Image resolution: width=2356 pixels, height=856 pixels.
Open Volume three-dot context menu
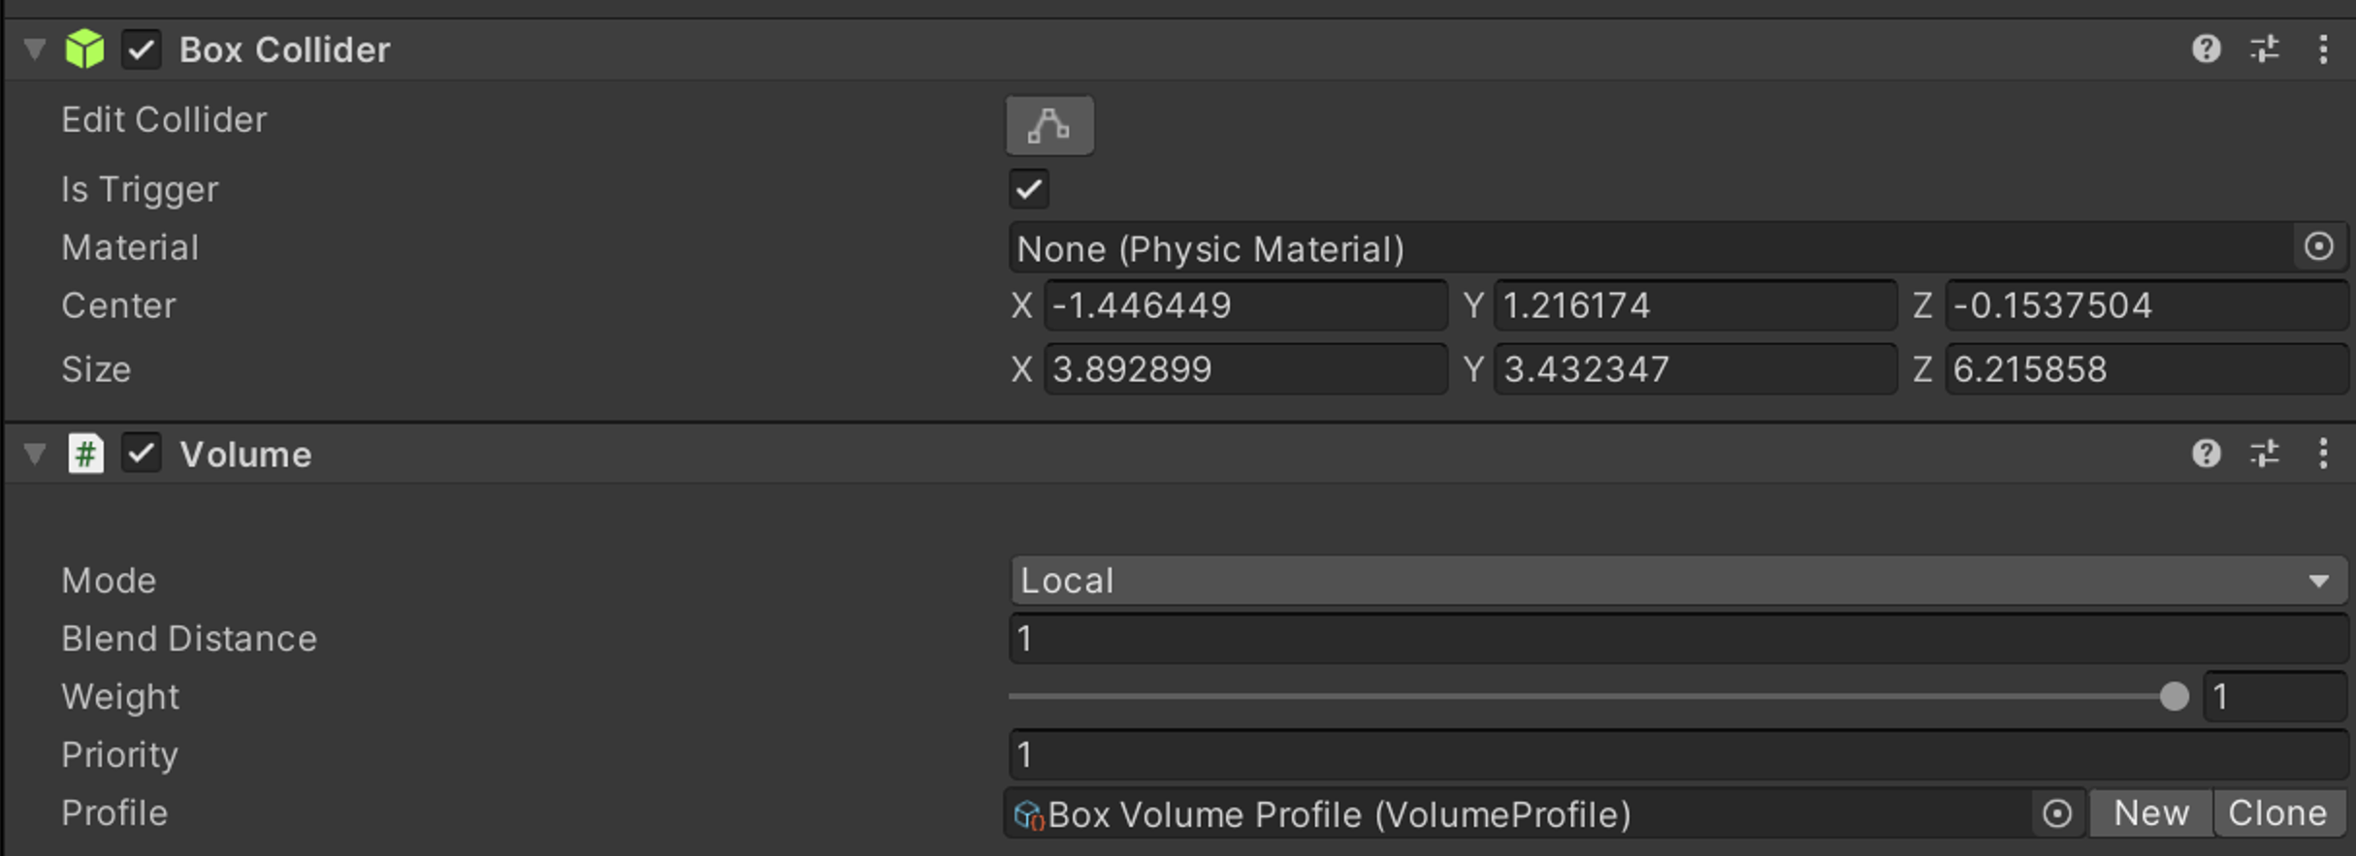click(x=2323, y=454)
